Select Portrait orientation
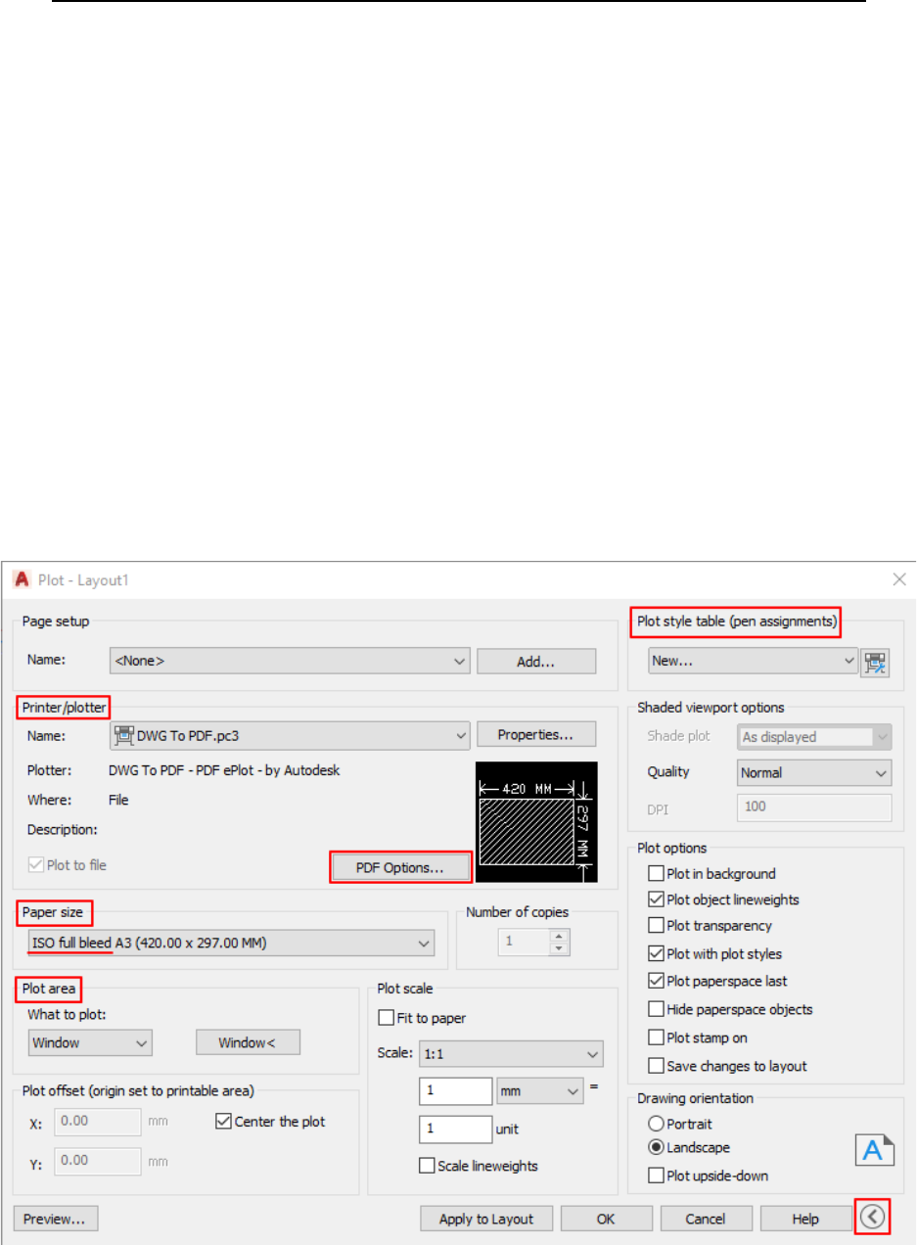This screenshot has height=1245, width=917. click(x=682, y=1124)
